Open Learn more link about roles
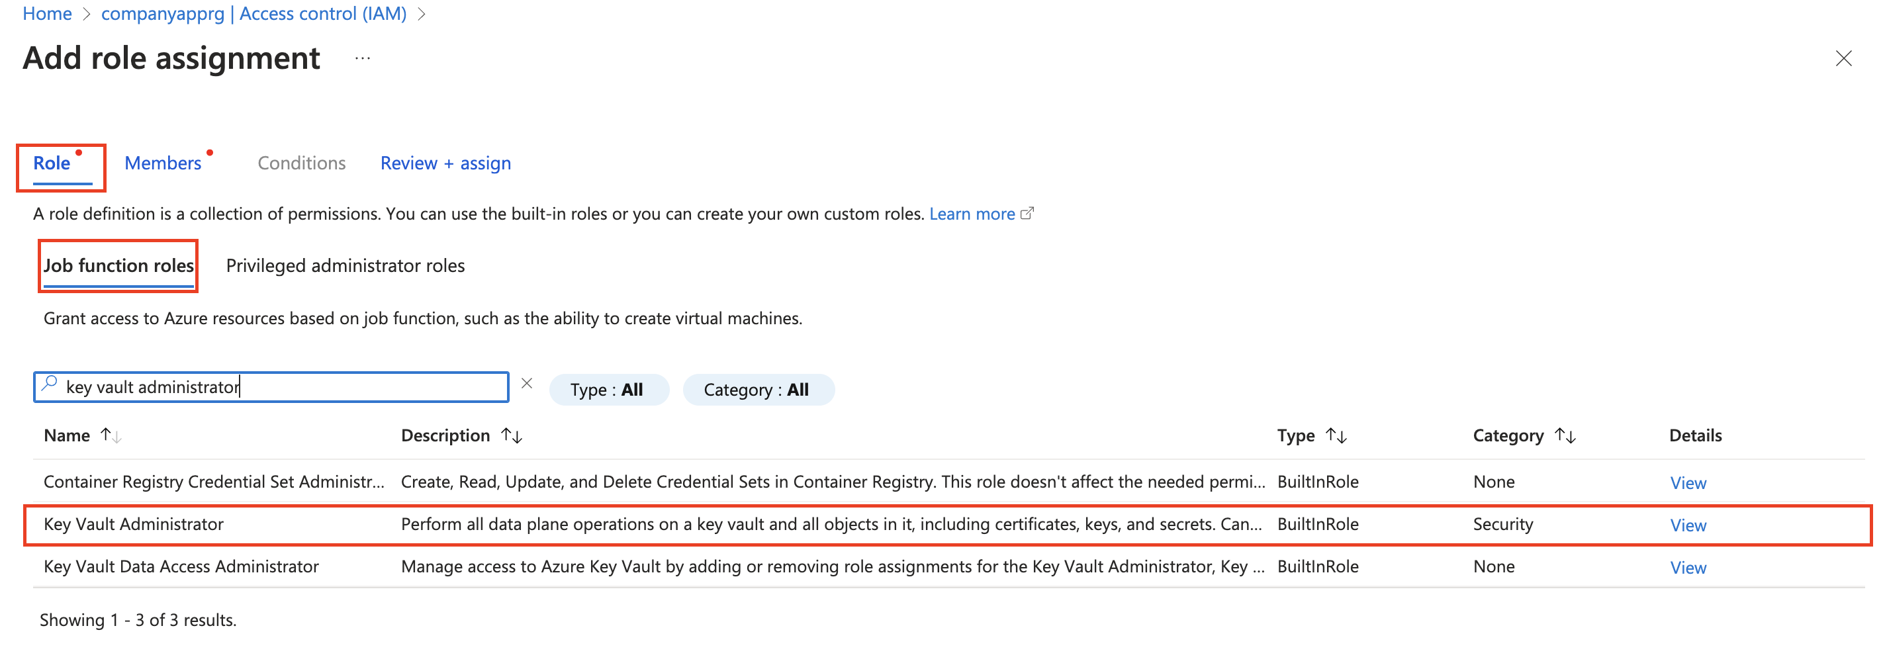This screenshot has width=1885, height=667. (x=972, y=214)
